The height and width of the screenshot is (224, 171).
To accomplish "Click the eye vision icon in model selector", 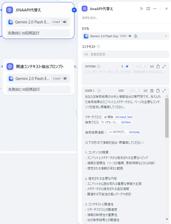I will pyautogui.click(x=130, y=36).
